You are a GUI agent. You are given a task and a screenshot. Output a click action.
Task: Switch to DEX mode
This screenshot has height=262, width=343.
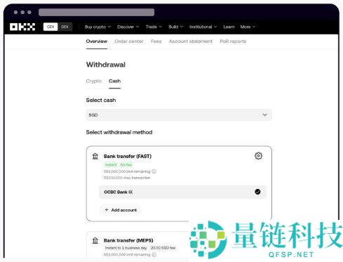coord(65,27)
